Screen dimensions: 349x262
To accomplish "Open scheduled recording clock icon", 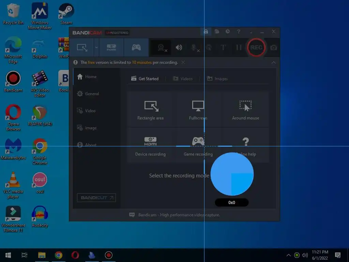I will click(x=228, y=32).
